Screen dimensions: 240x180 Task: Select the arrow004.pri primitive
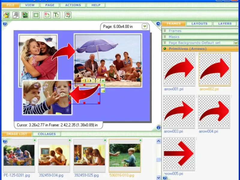coord(214,111)
